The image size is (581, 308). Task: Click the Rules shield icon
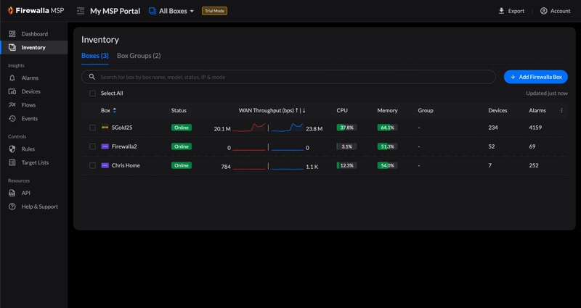point(12,149)
